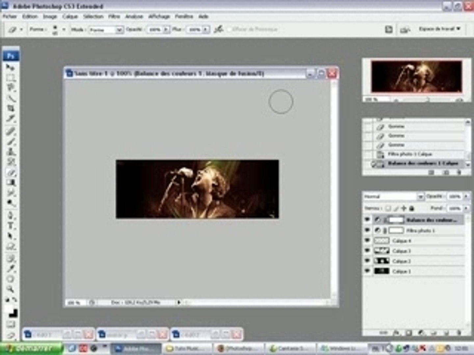Hide the Balance des couleurs layer

pyautogui.click(x=367, y=220)
